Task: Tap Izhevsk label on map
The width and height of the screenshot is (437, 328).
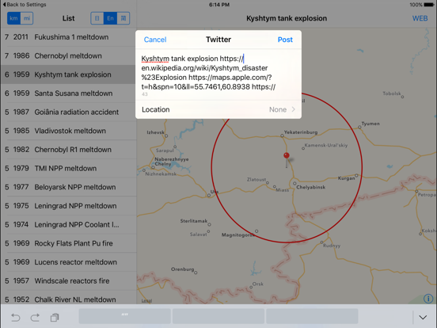Action: pos(155,132)
